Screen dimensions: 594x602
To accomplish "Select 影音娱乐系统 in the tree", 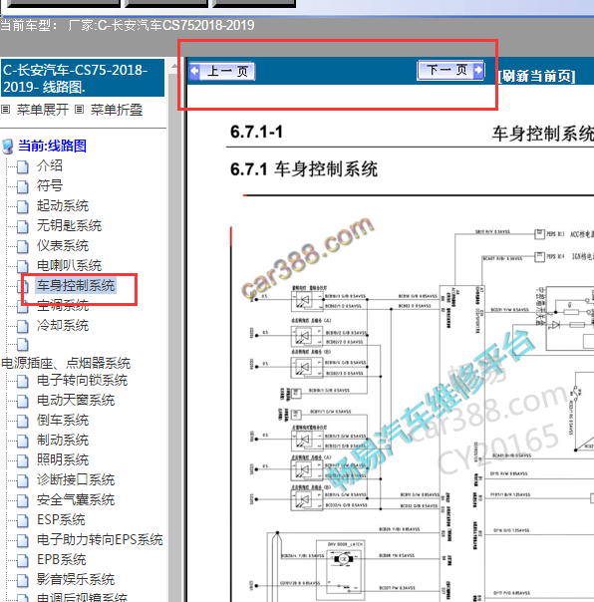I will (76, 580).
